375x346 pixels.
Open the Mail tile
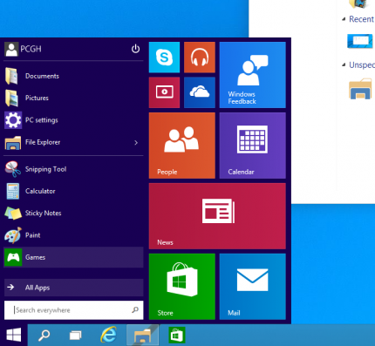(253, 287)
